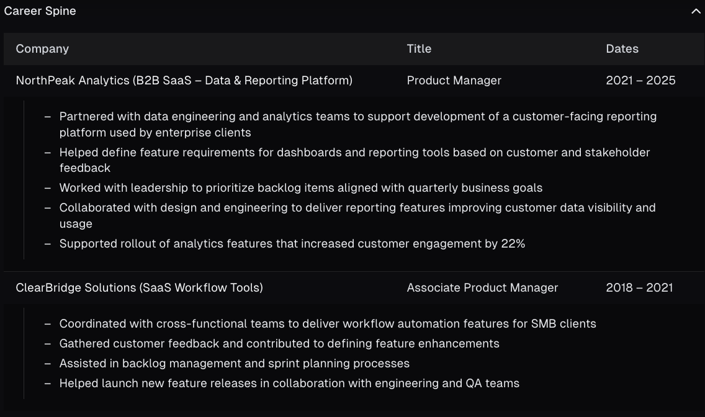Select the Dates column header
This screenshot has height=417, width=705.
tap(622, 48)
